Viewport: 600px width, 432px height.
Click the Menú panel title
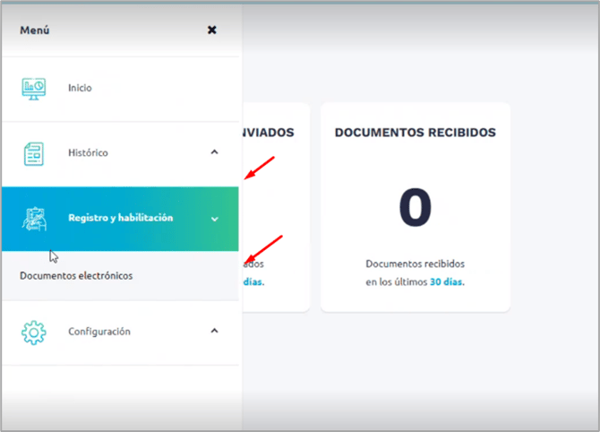[x=34, y=30]
